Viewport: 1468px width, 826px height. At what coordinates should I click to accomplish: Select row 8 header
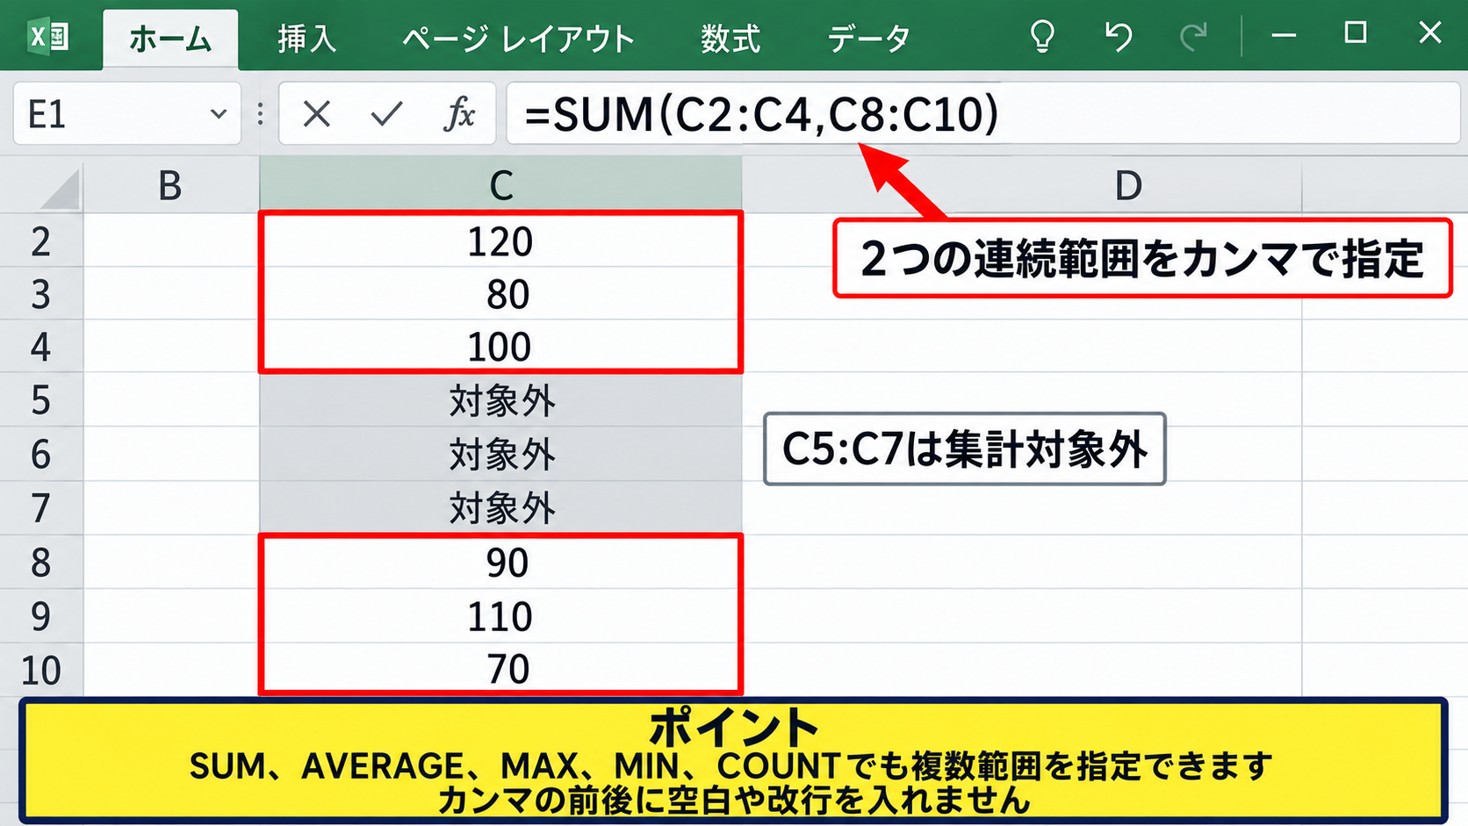(41, 562)
